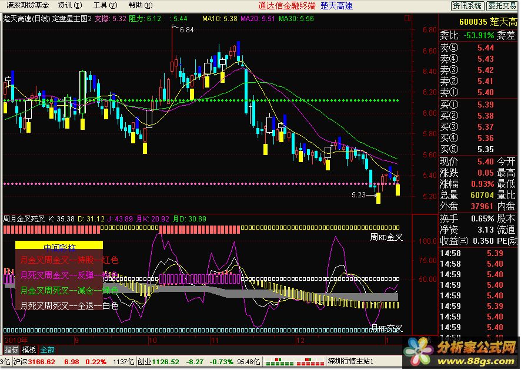Open the 港股期货基金 menu
This screenshot has height=370, width=521.
28,5
